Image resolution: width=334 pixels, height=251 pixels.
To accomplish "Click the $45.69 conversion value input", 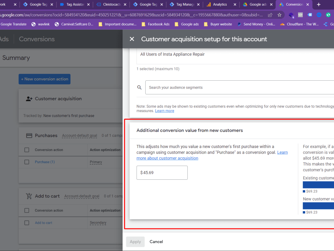I will 162,173.
